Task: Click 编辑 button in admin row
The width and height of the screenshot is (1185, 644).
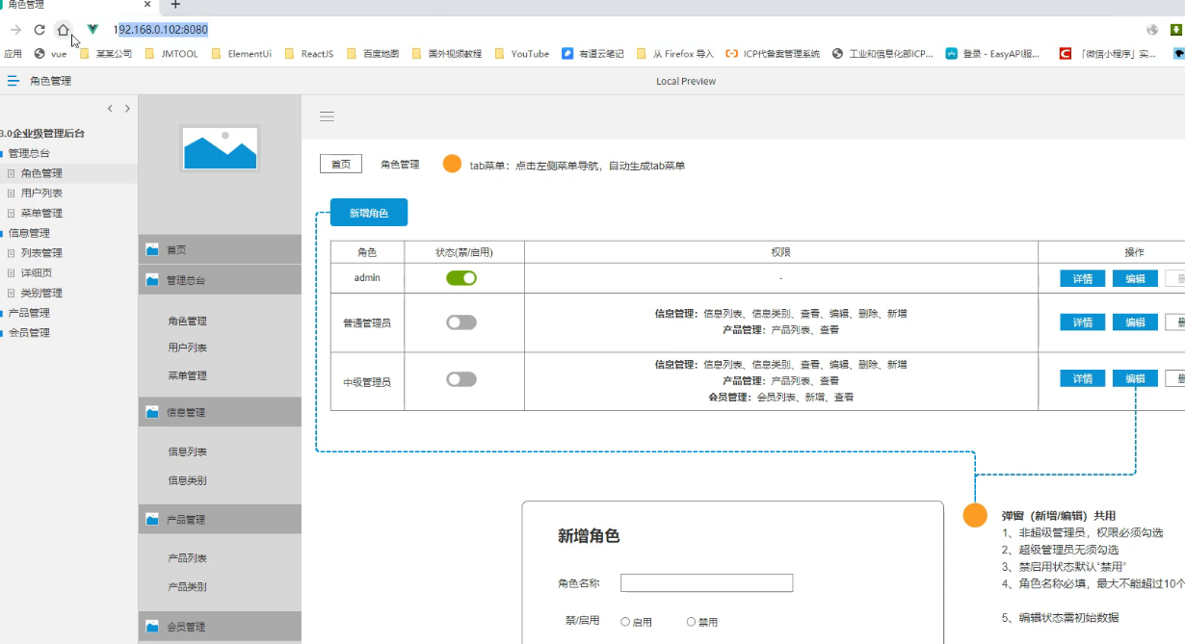Action: (1135, 278)
